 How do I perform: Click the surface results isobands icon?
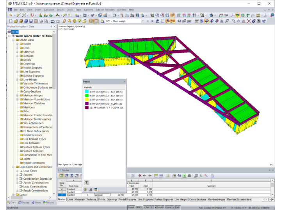[238, 15]
